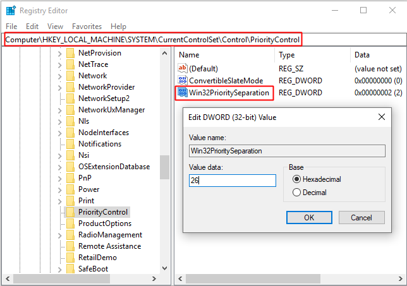Select the Decimal base option
Screen dimensions: 407x286
point(296,193)
